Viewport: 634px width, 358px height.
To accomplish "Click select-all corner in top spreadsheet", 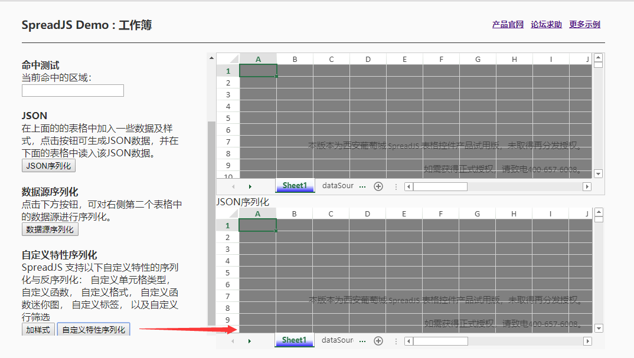I will 228,59.
